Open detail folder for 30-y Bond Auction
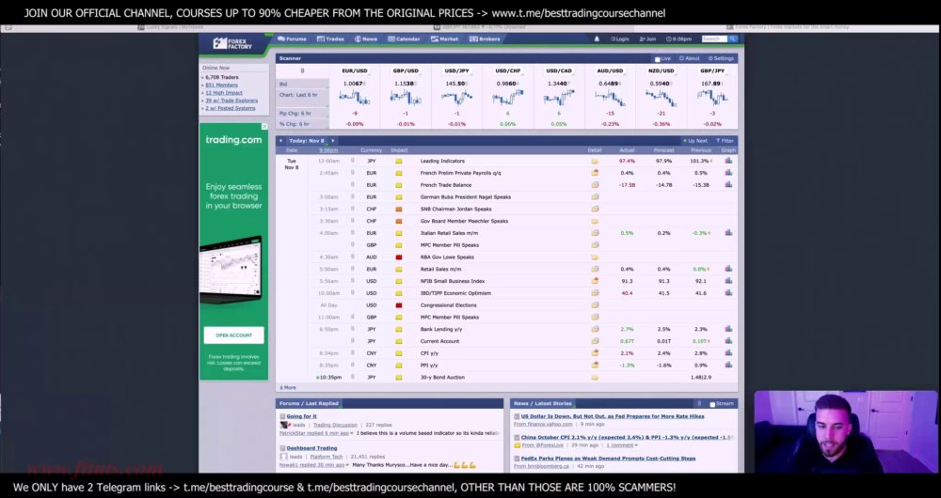 point(595,378)
